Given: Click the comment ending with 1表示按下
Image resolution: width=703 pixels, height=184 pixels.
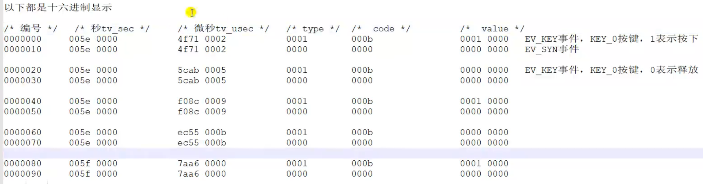Looking at the screenshot, I should [x=611, y=39].
